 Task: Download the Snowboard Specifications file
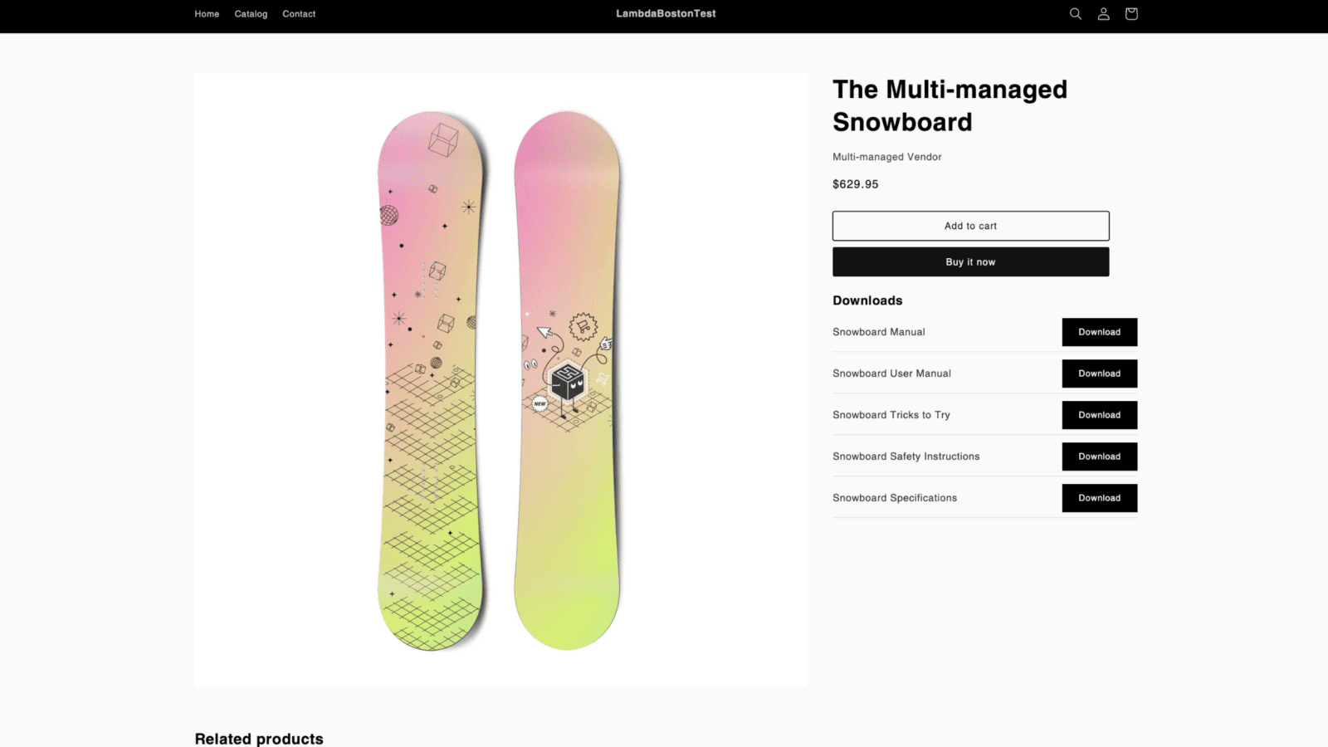click(1099, 498)
